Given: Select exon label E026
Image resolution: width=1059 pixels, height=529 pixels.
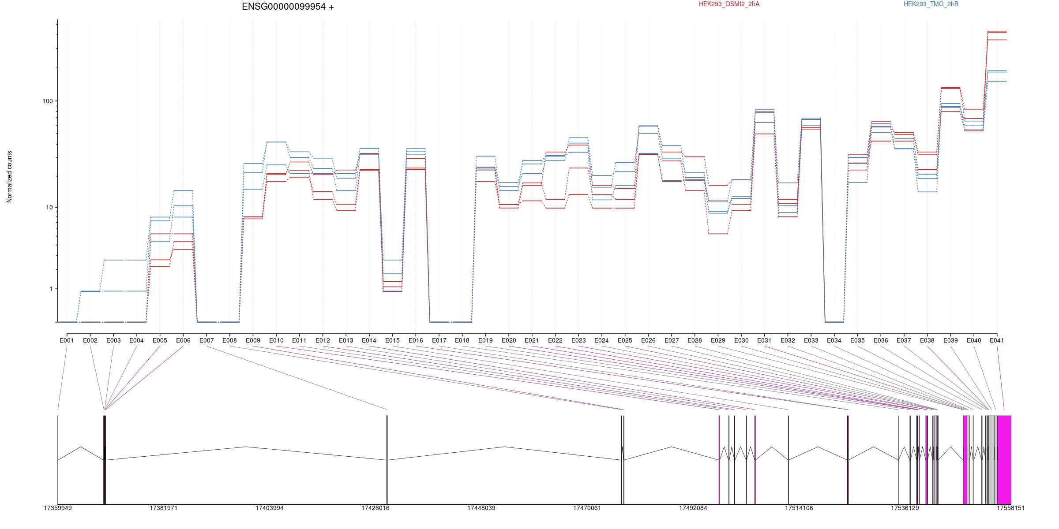Looking at the screenshot, I should (648, 341).
